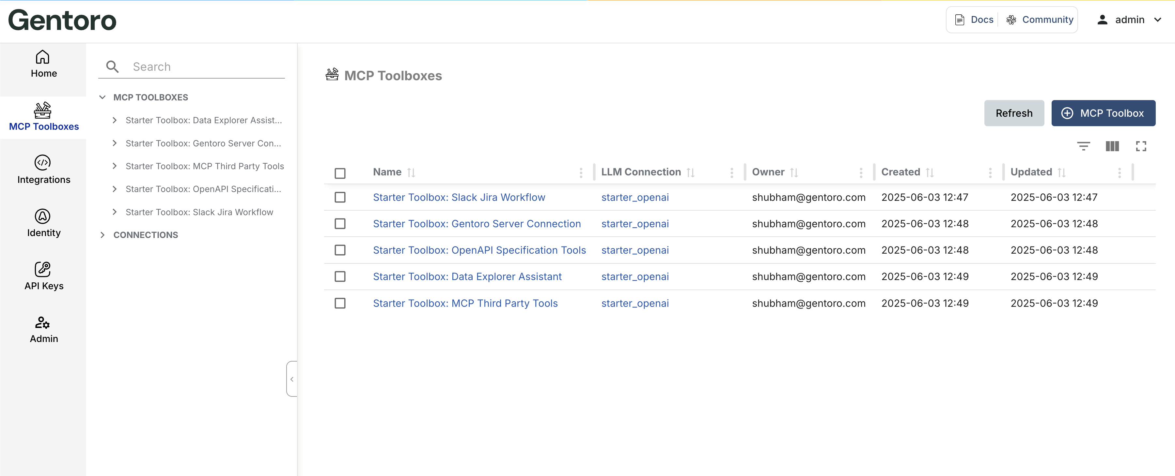Viewport: 1175px width, 476px height.
Task: Collapse the MCP TOOLBOXES tree section
Action: (102, 97)
